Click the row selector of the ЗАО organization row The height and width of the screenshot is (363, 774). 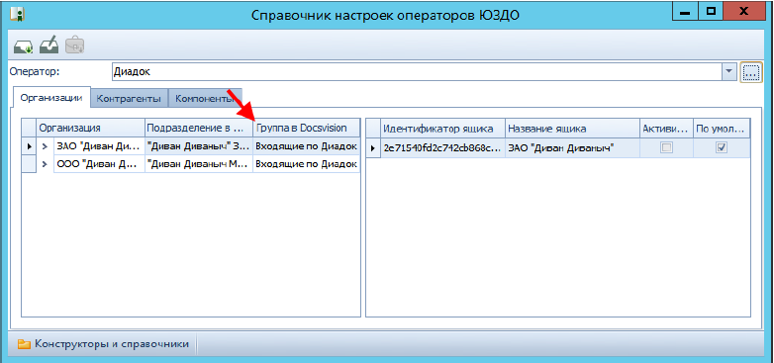(30, 146)
